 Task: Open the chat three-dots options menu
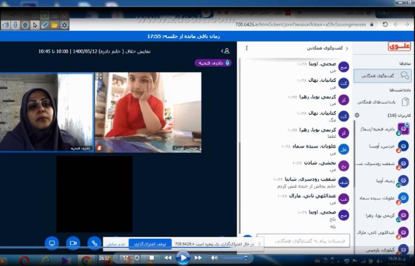pos(247,48)
